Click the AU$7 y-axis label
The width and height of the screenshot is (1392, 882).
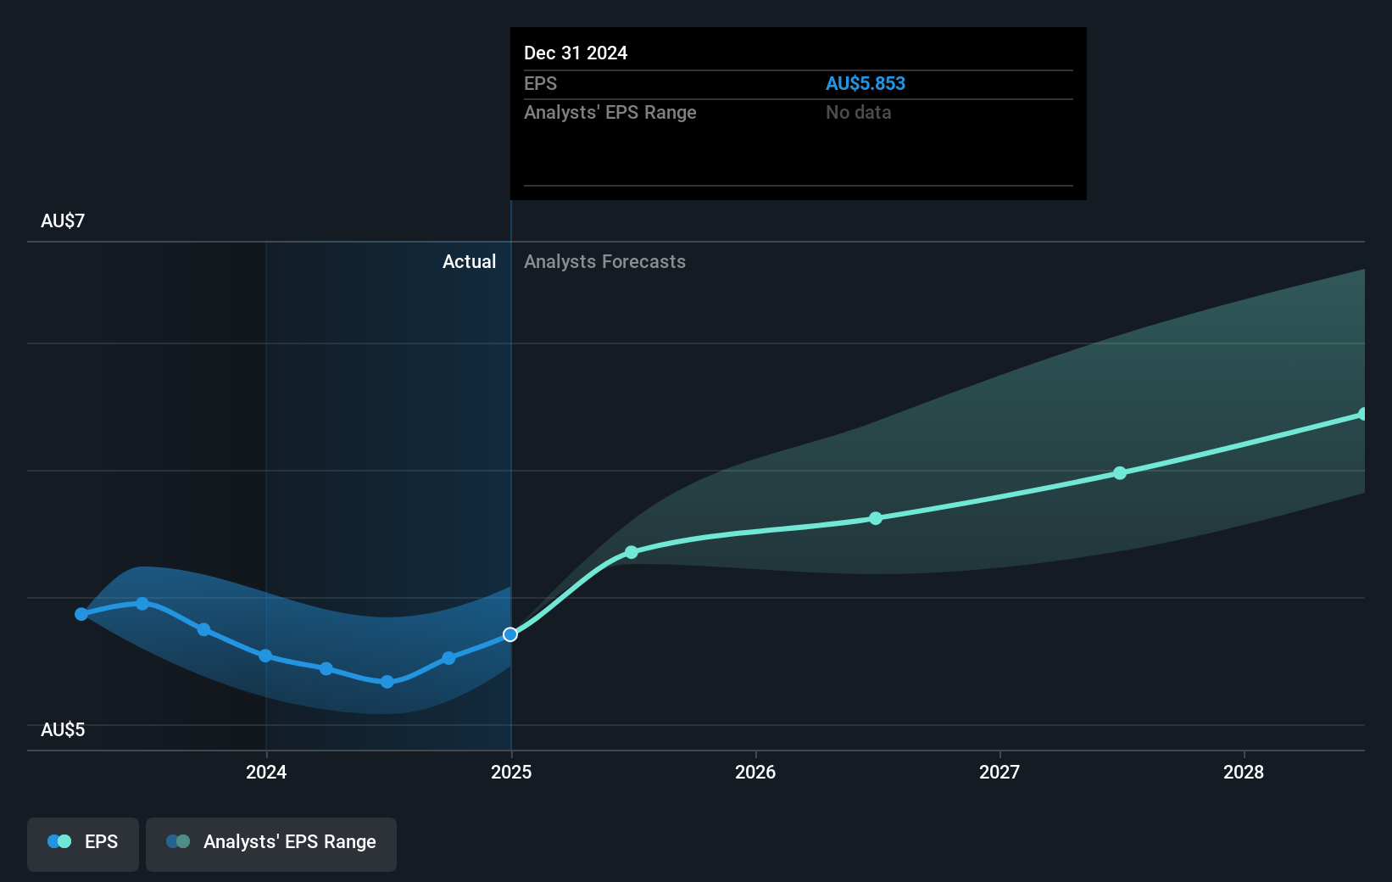coord(63,220)
